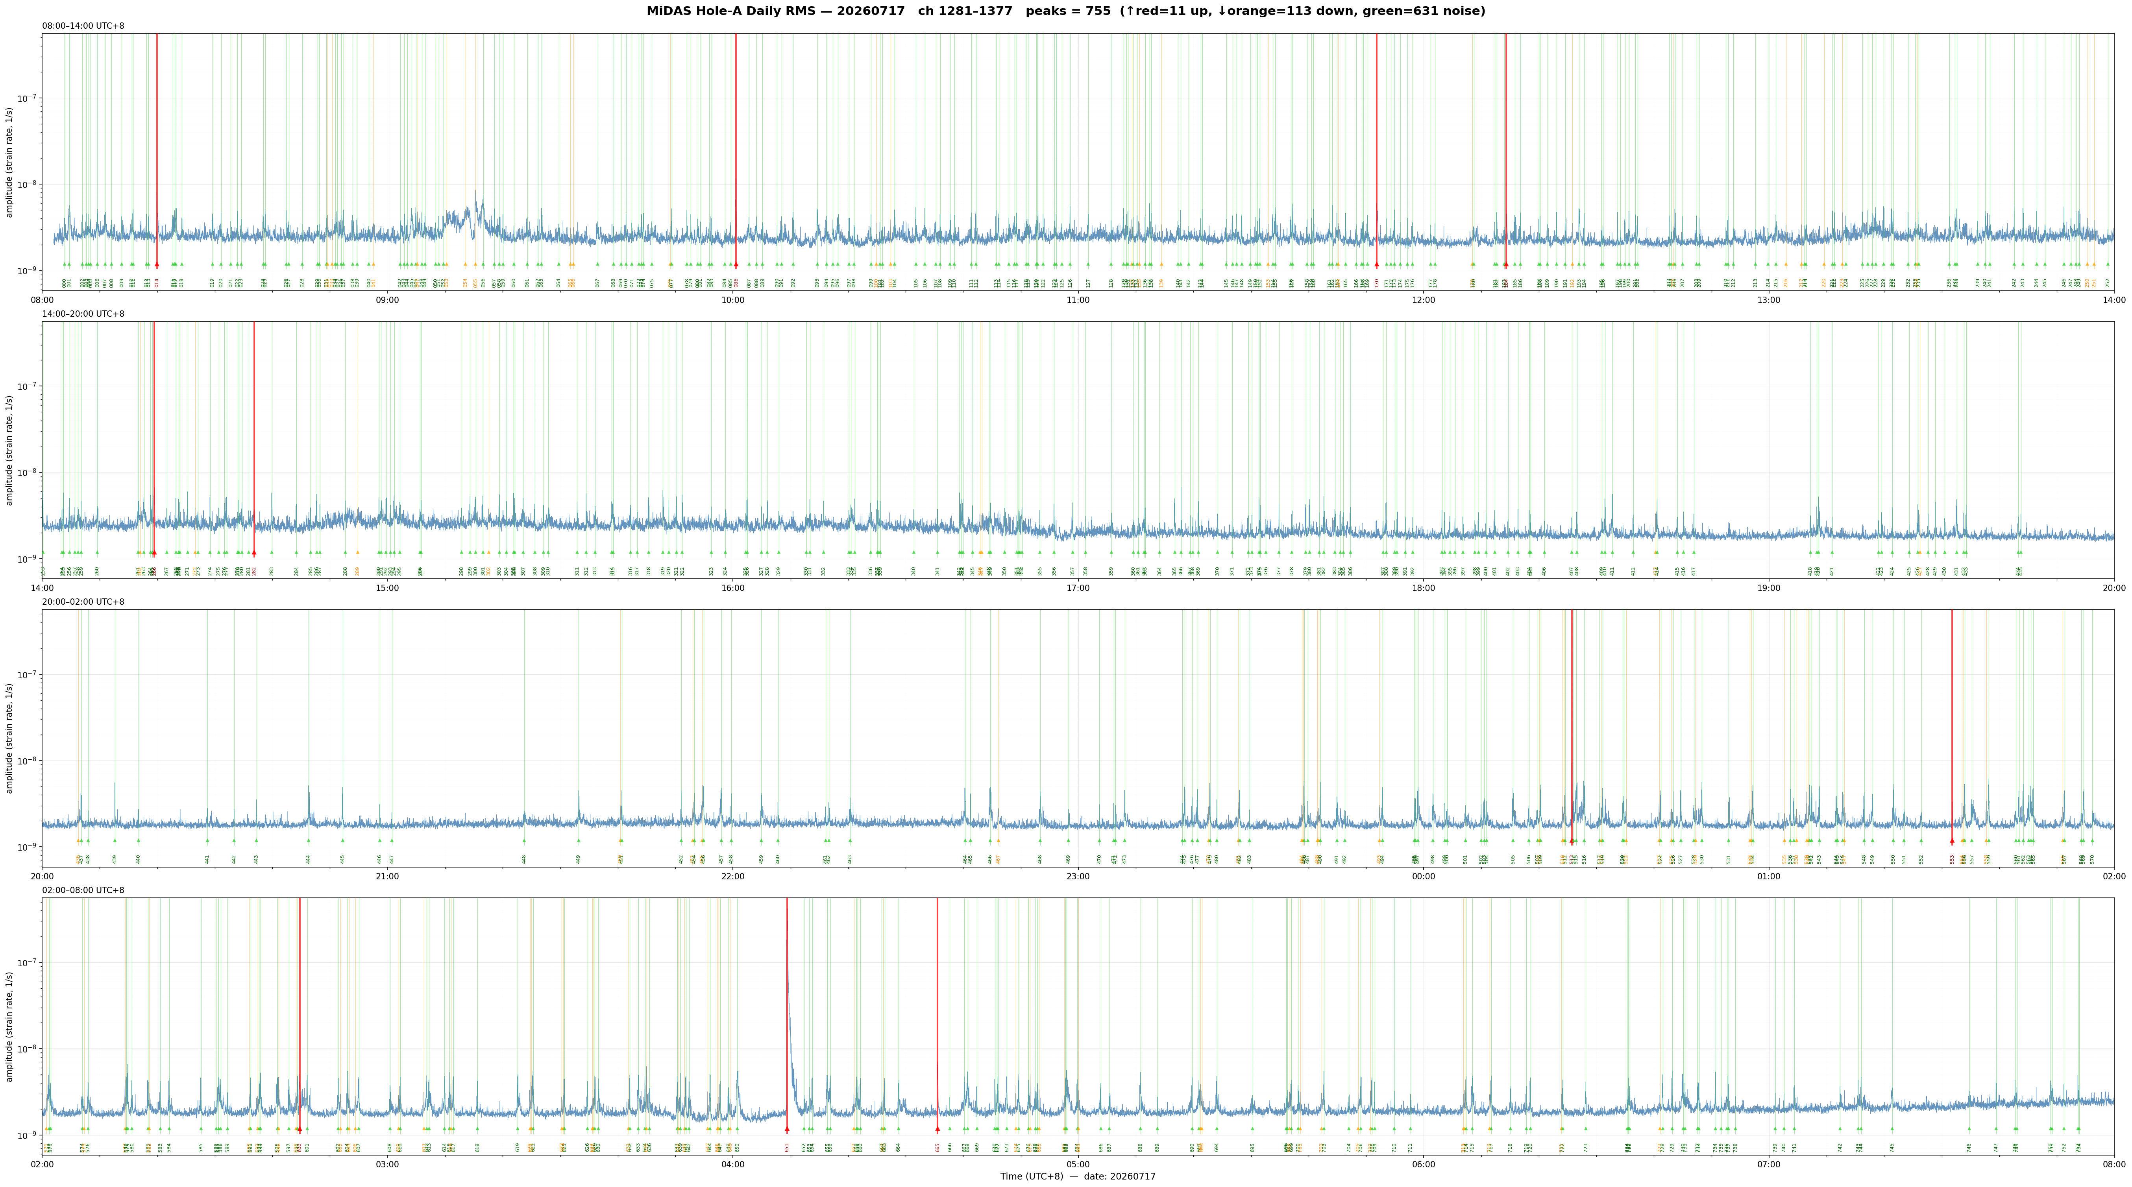
Task: Click the "11:00" x-axis tick label
Action: (x=1078, y=300)
